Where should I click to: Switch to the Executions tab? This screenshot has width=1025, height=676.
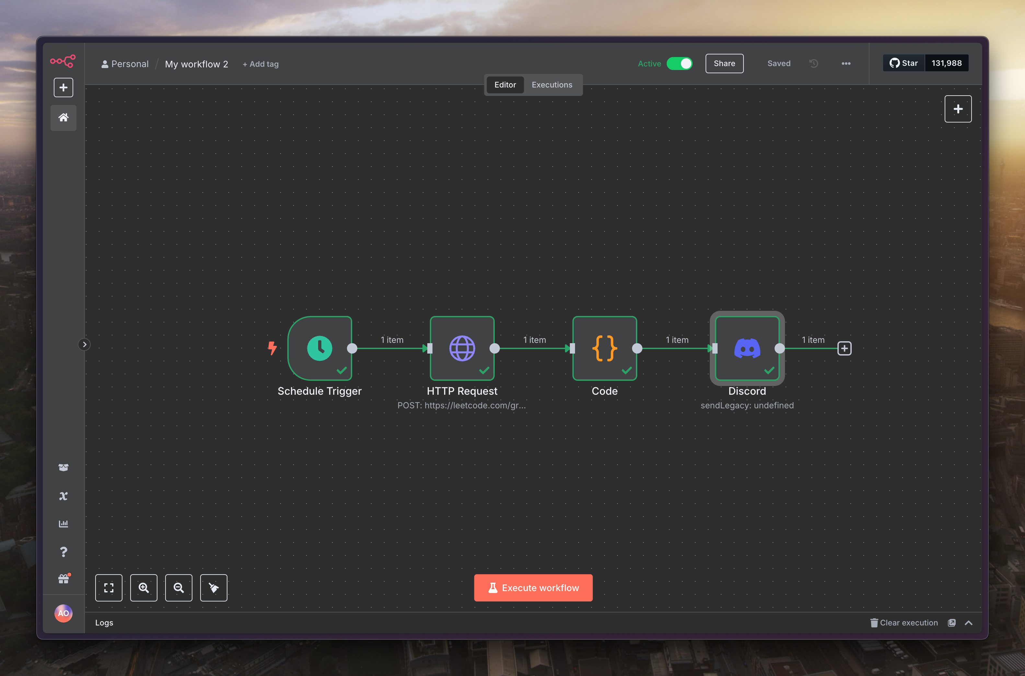point(551,85)
